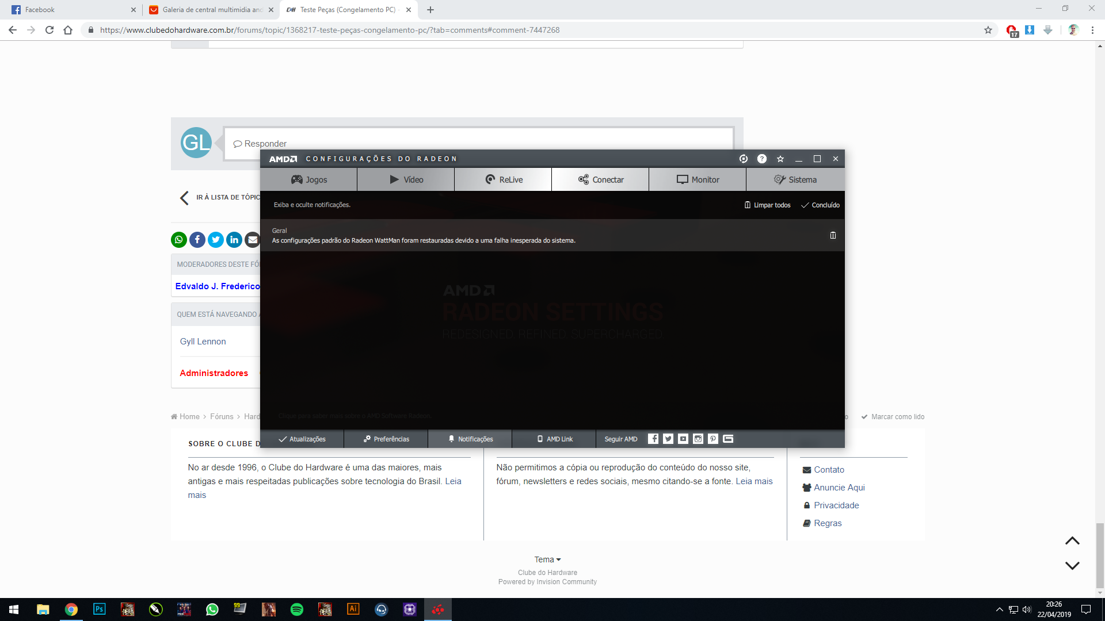The width and height of the screenshot is (1105, 621).
Task: Open Photoshop from taskbar
Action: [100, 609]
